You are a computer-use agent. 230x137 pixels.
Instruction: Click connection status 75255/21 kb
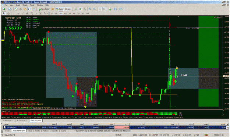tap(219, 135)
